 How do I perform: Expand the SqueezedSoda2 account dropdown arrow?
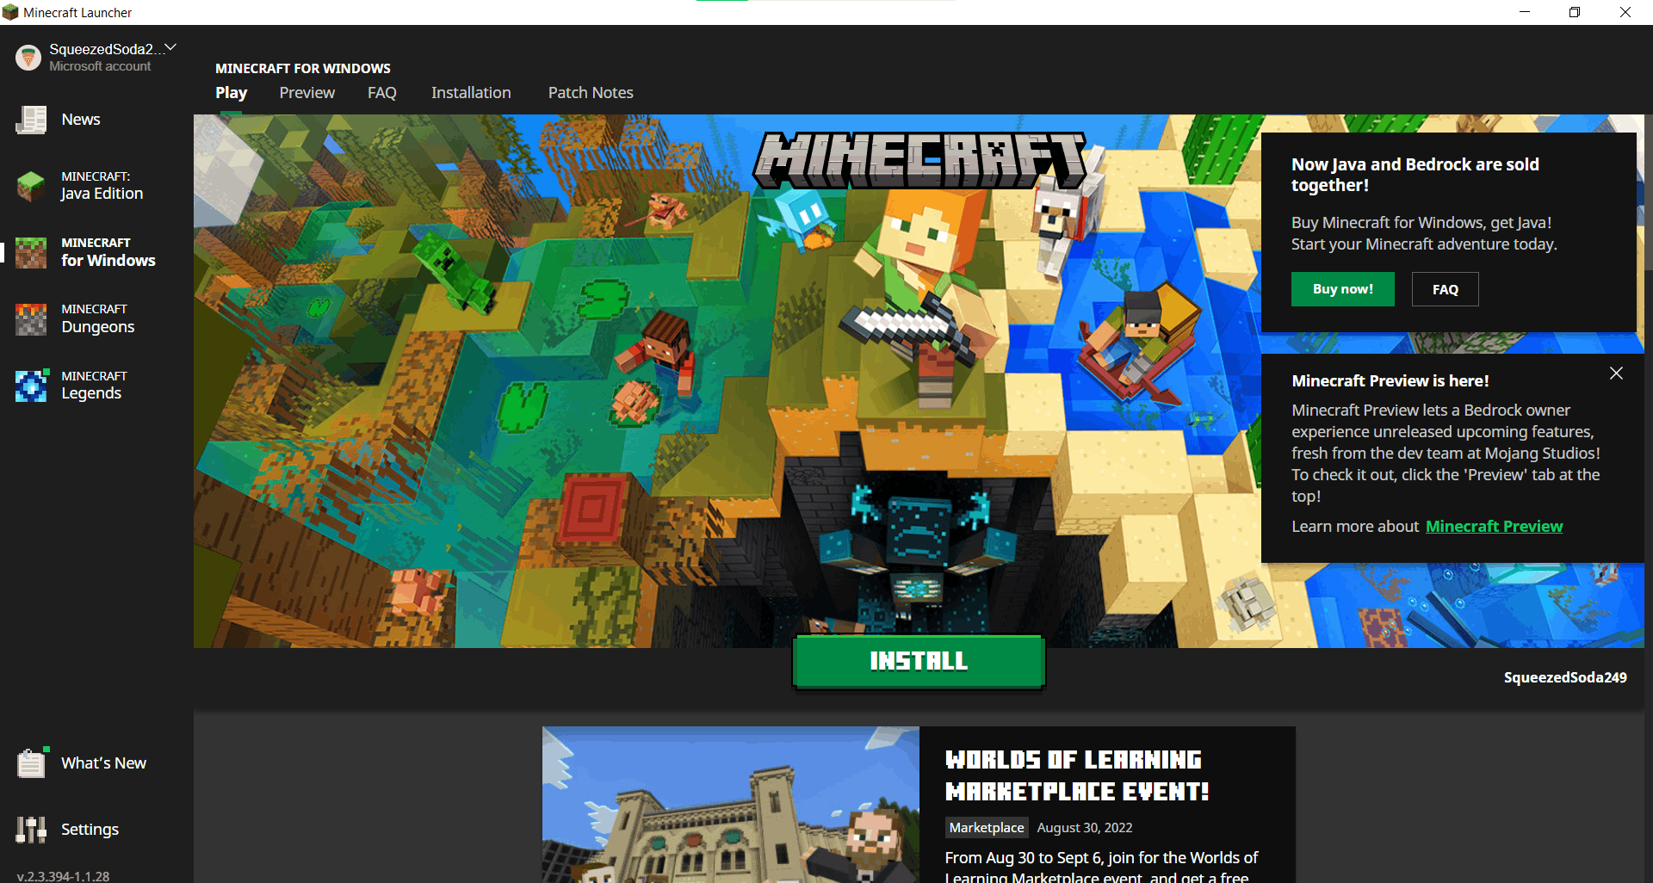[170, 47]
